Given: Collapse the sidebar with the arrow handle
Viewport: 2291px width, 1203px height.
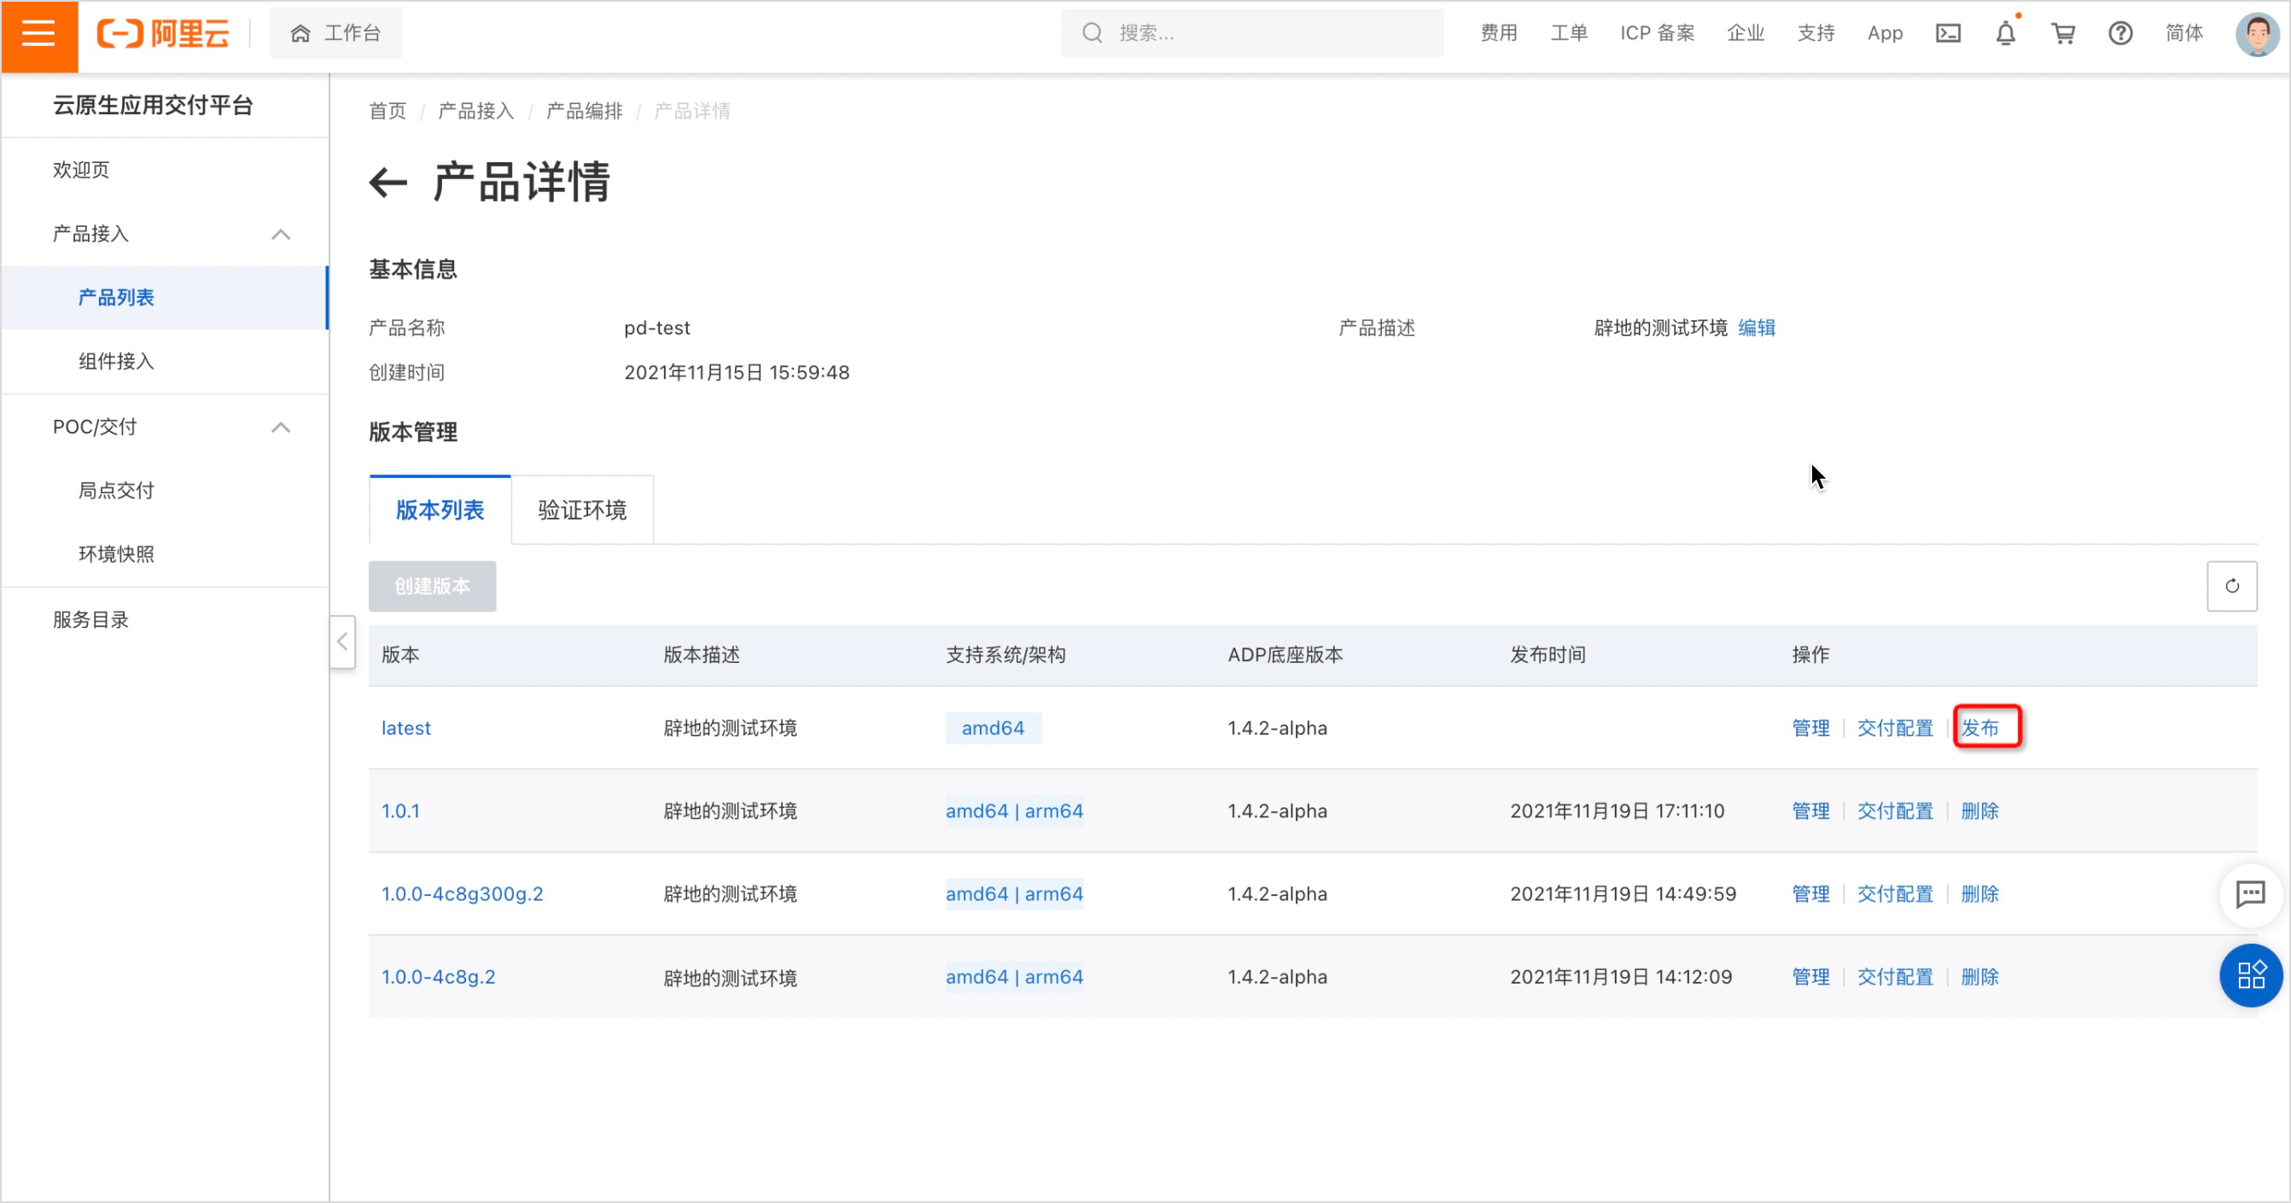Looking at the screenshot, I should [x=342, y=642].
